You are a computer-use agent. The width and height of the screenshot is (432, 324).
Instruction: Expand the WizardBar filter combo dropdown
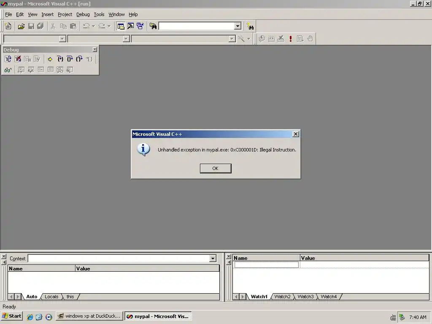click(x=126, y=39)
